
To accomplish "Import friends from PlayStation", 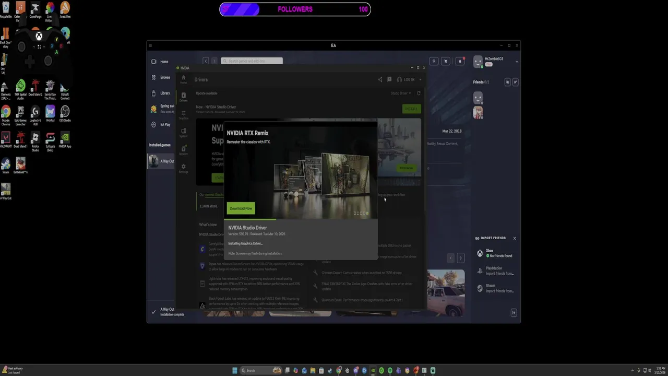I will click(x=496, y=271).
